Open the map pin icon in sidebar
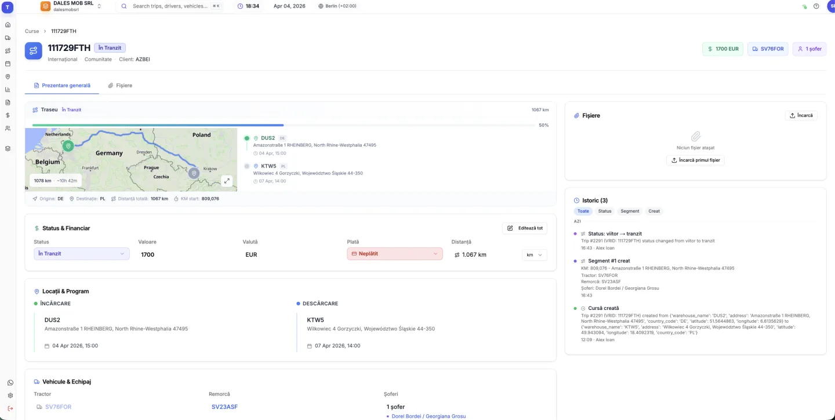Viewport: 835px width, 420px height. [x=8, y=76]
